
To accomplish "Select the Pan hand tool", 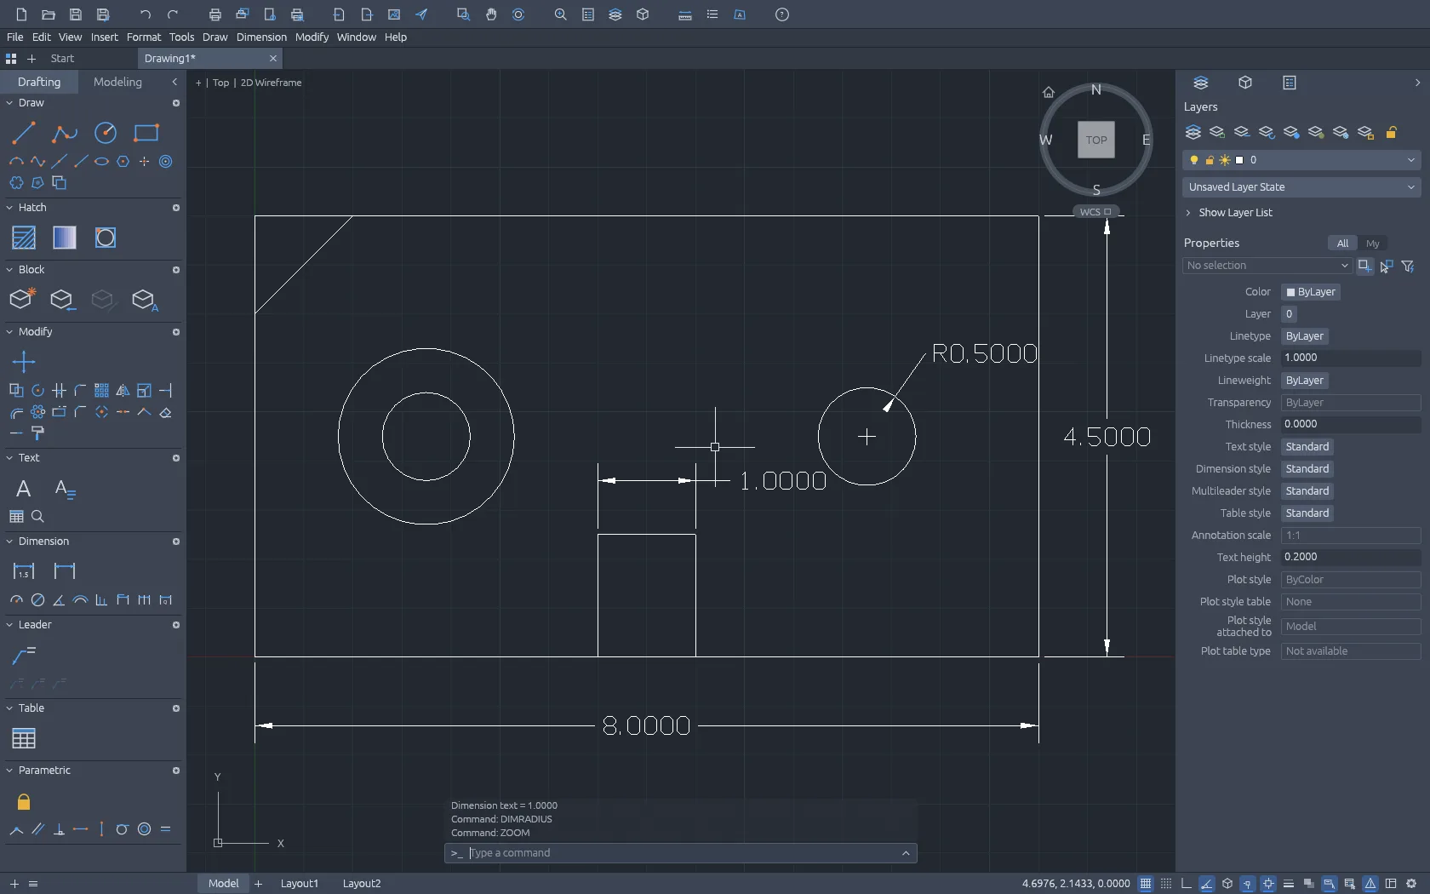I will pos(491,14).
